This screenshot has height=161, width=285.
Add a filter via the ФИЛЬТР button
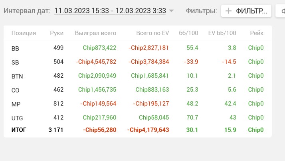coord(246,11)
